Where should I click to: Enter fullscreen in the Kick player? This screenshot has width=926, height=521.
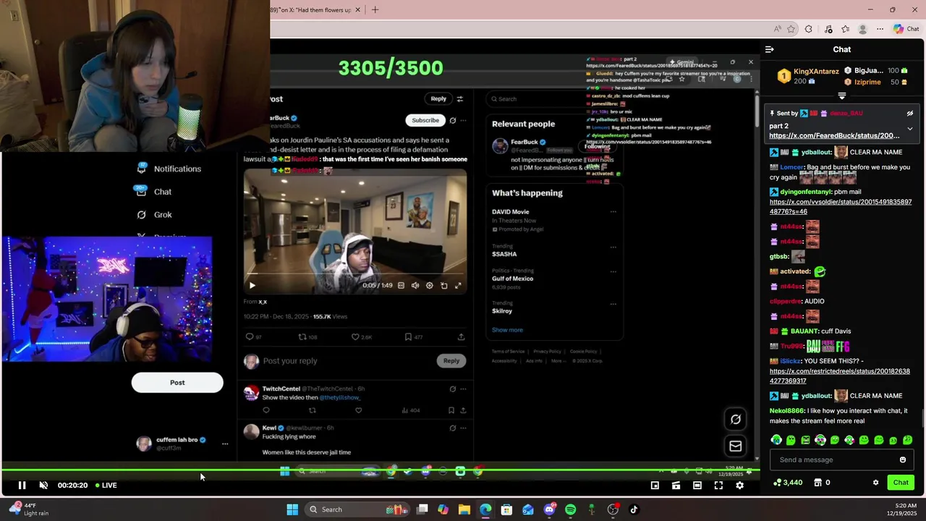(718, 486)
